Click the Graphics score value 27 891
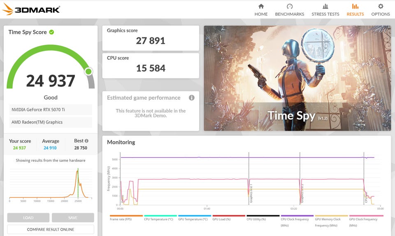The width and height of the screenshot is (395, 236). tap(151, 41)
